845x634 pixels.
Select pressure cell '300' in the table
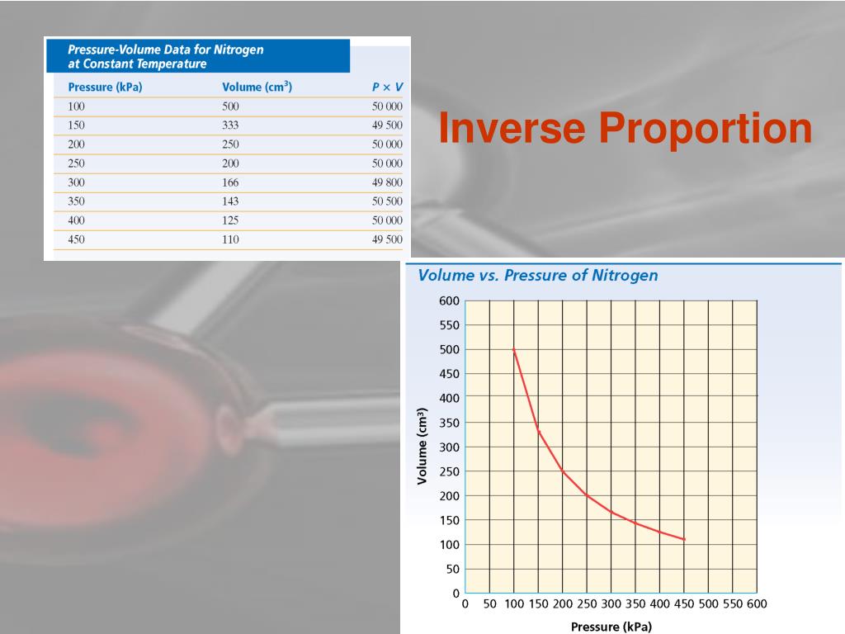tap(76, 182)
